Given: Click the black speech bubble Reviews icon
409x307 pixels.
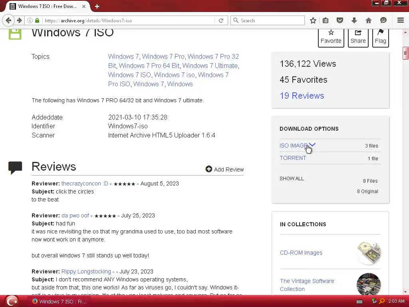Looking at the screenshot, I should click(15, 167).
